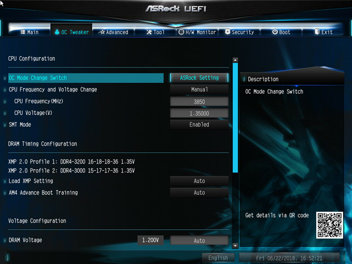Click the scroll down arrow

[x=235, y=246]
